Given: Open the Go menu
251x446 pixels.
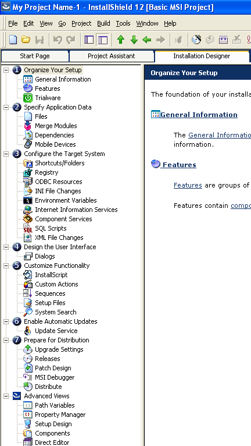Looking at the screenshot, I should 62,23.
